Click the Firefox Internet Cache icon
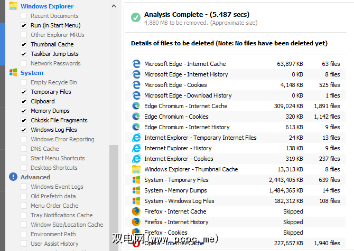Screen dimensions: 354x251 click(136, 211)
